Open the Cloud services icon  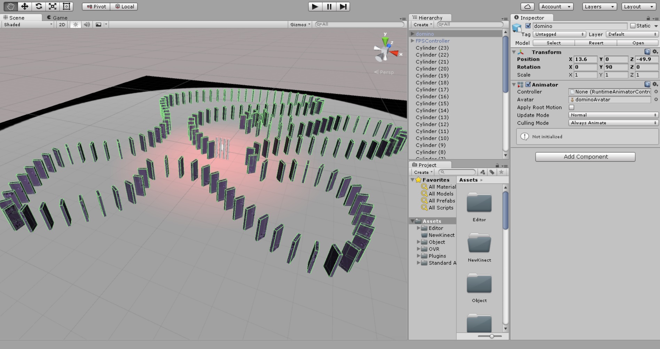click(x=527, y=7)
